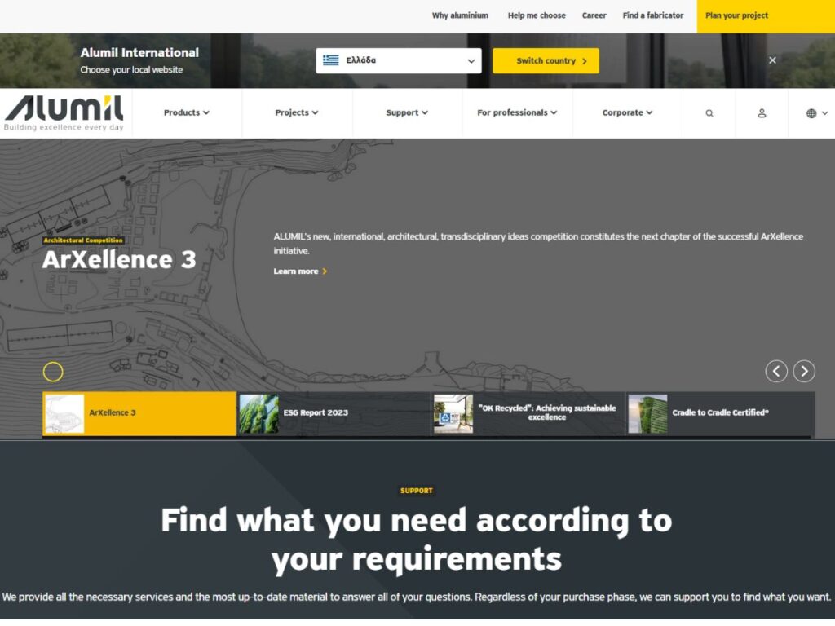Open the Why aluminium link
The image size is (835, 626).
[460, 15]
